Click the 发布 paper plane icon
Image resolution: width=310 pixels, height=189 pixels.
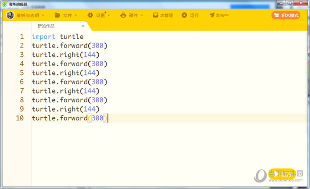pyautogui.click(x=212, y=15)
